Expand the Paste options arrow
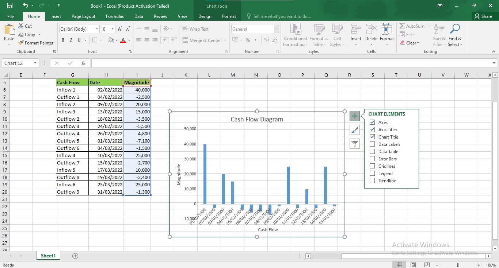 pyautogui.click(x=9, y=44)
